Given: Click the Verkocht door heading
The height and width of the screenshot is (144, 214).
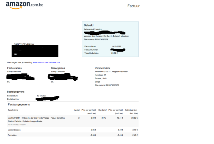Looking at the screenshot, I should (x=102, y=68).
